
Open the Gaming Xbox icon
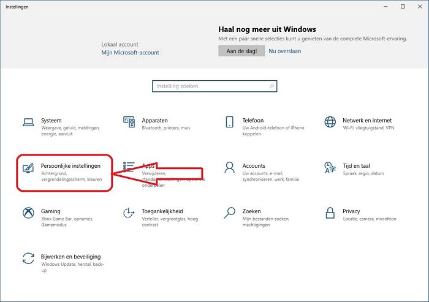coord(28,213)
